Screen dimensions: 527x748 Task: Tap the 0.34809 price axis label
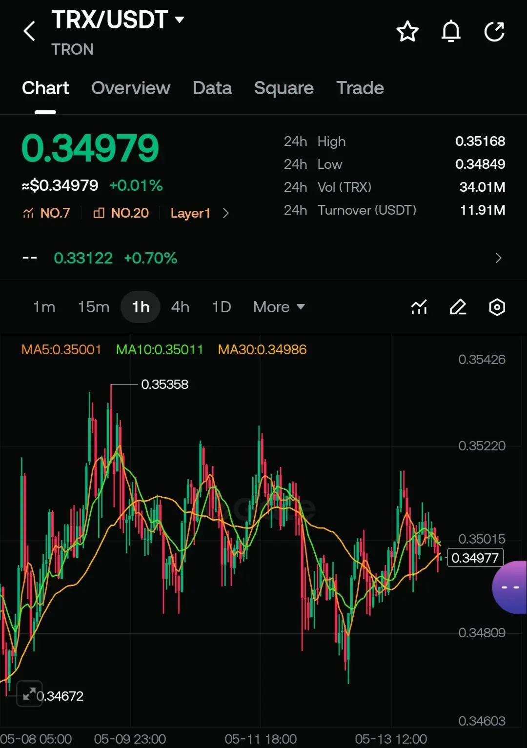point(482,633)
